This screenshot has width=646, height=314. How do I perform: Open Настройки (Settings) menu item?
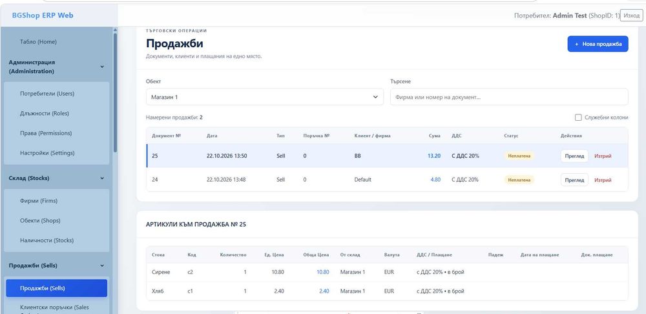click(x=47, y=153)
